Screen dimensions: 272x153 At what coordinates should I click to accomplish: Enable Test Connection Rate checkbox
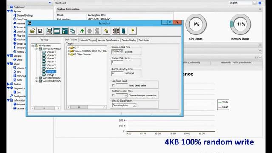click(x=113, y=95)
